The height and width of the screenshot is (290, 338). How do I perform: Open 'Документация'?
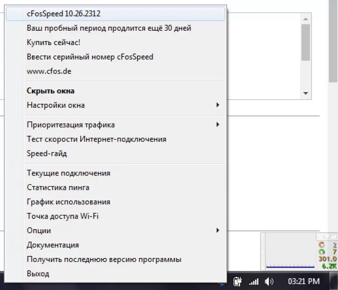pyautogui.click(x=115, y=245)
